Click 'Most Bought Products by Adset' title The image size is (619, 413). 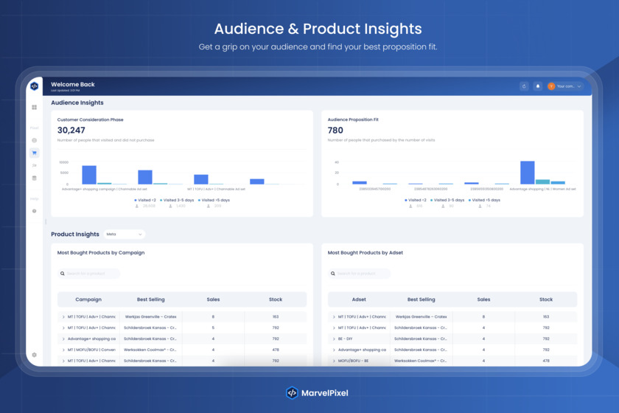tap(366, 253)
